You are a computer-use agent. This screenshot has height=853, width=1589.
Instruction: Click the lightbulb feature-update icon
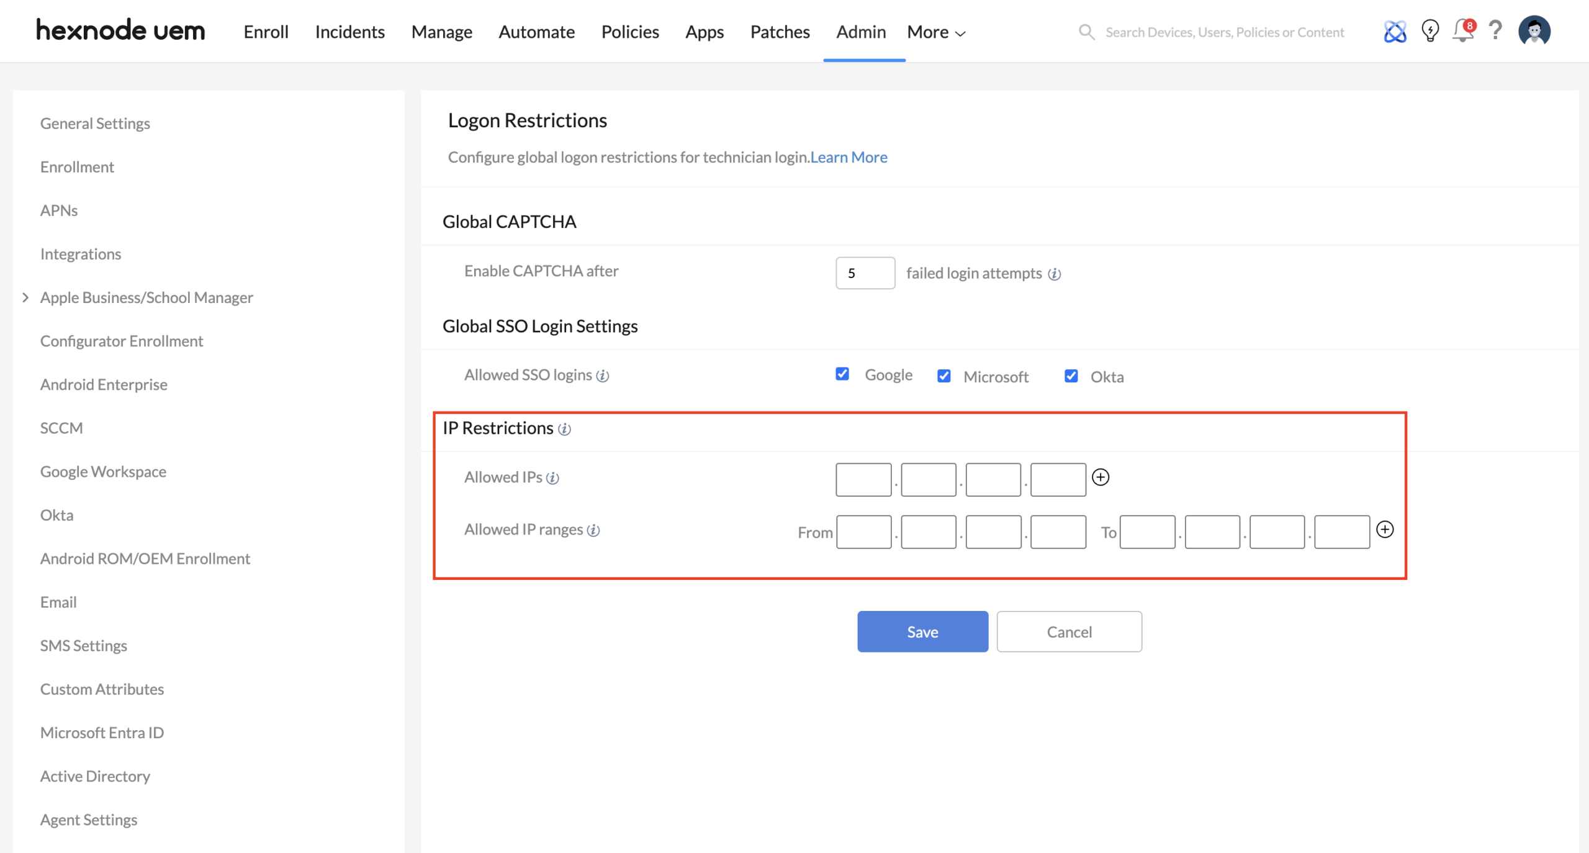(1429, 31)
